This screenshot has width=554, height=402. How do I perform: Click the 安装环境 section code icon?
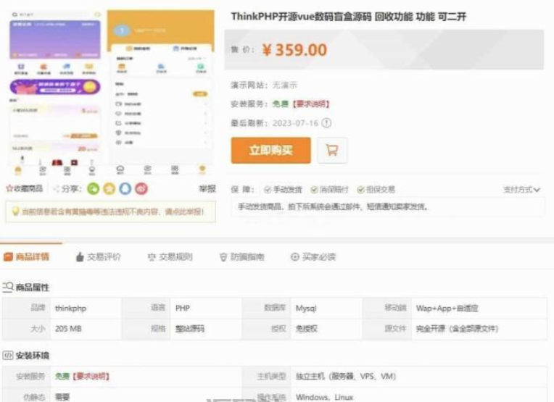click(8, 355)
